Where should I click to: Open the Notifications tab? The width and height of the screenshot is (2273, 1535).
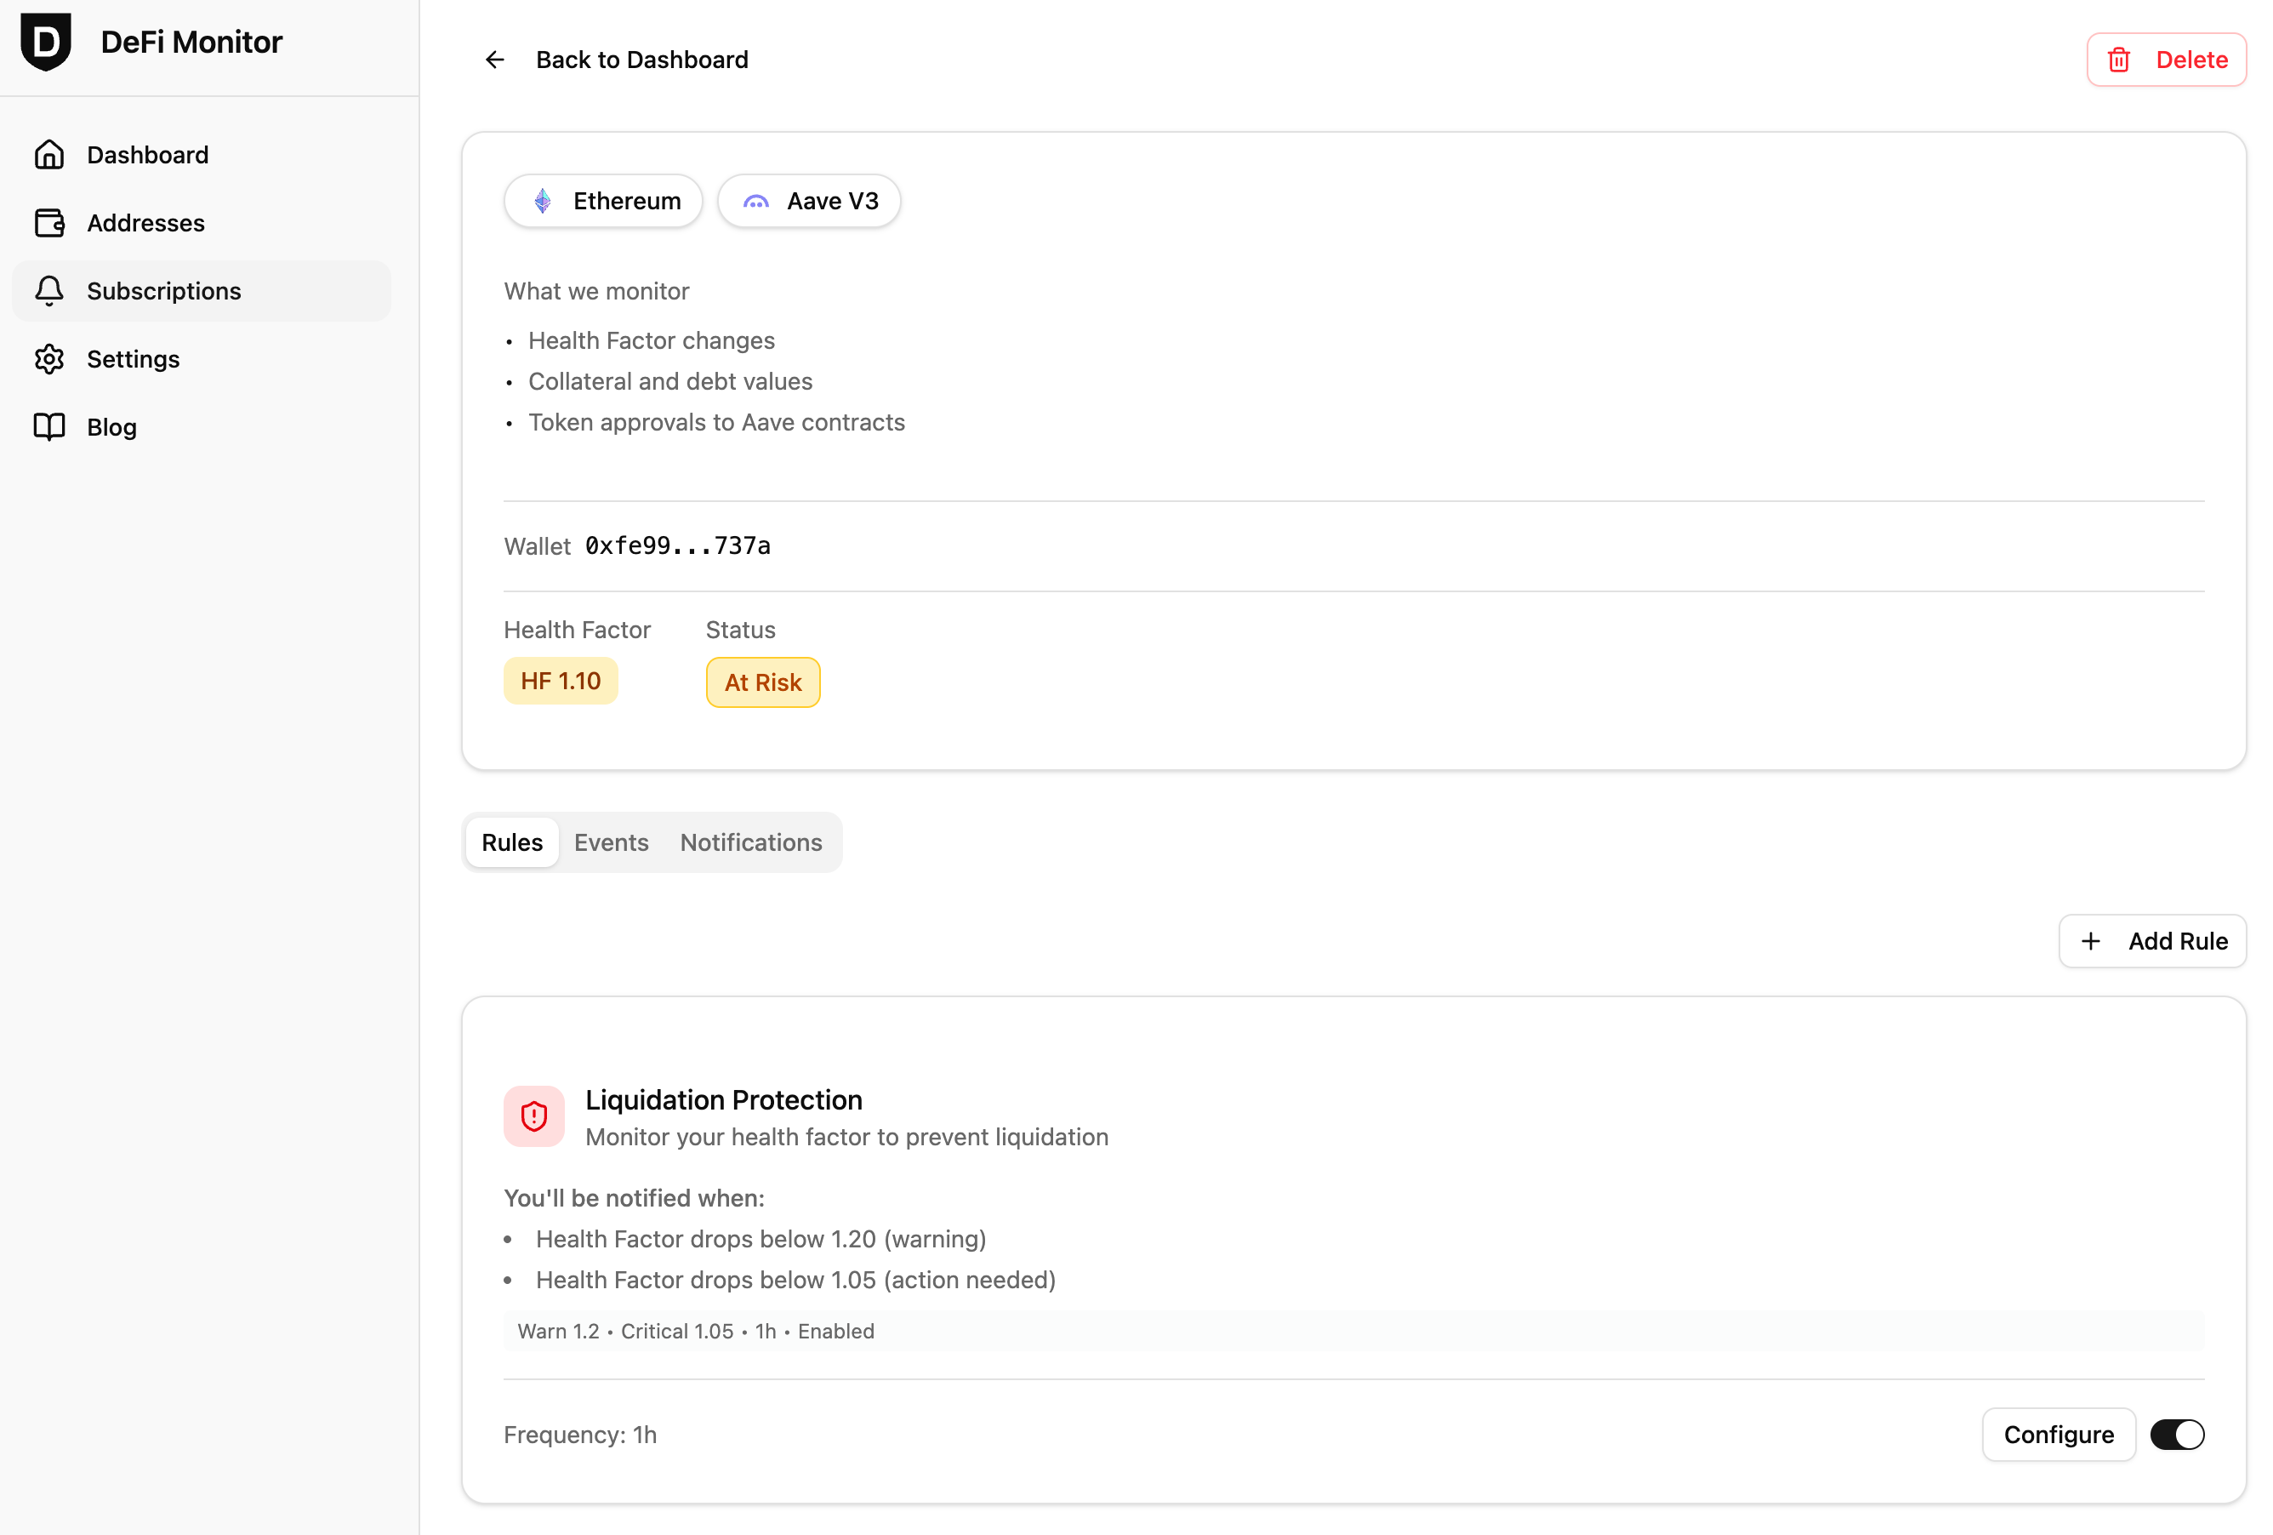point(750,842)
